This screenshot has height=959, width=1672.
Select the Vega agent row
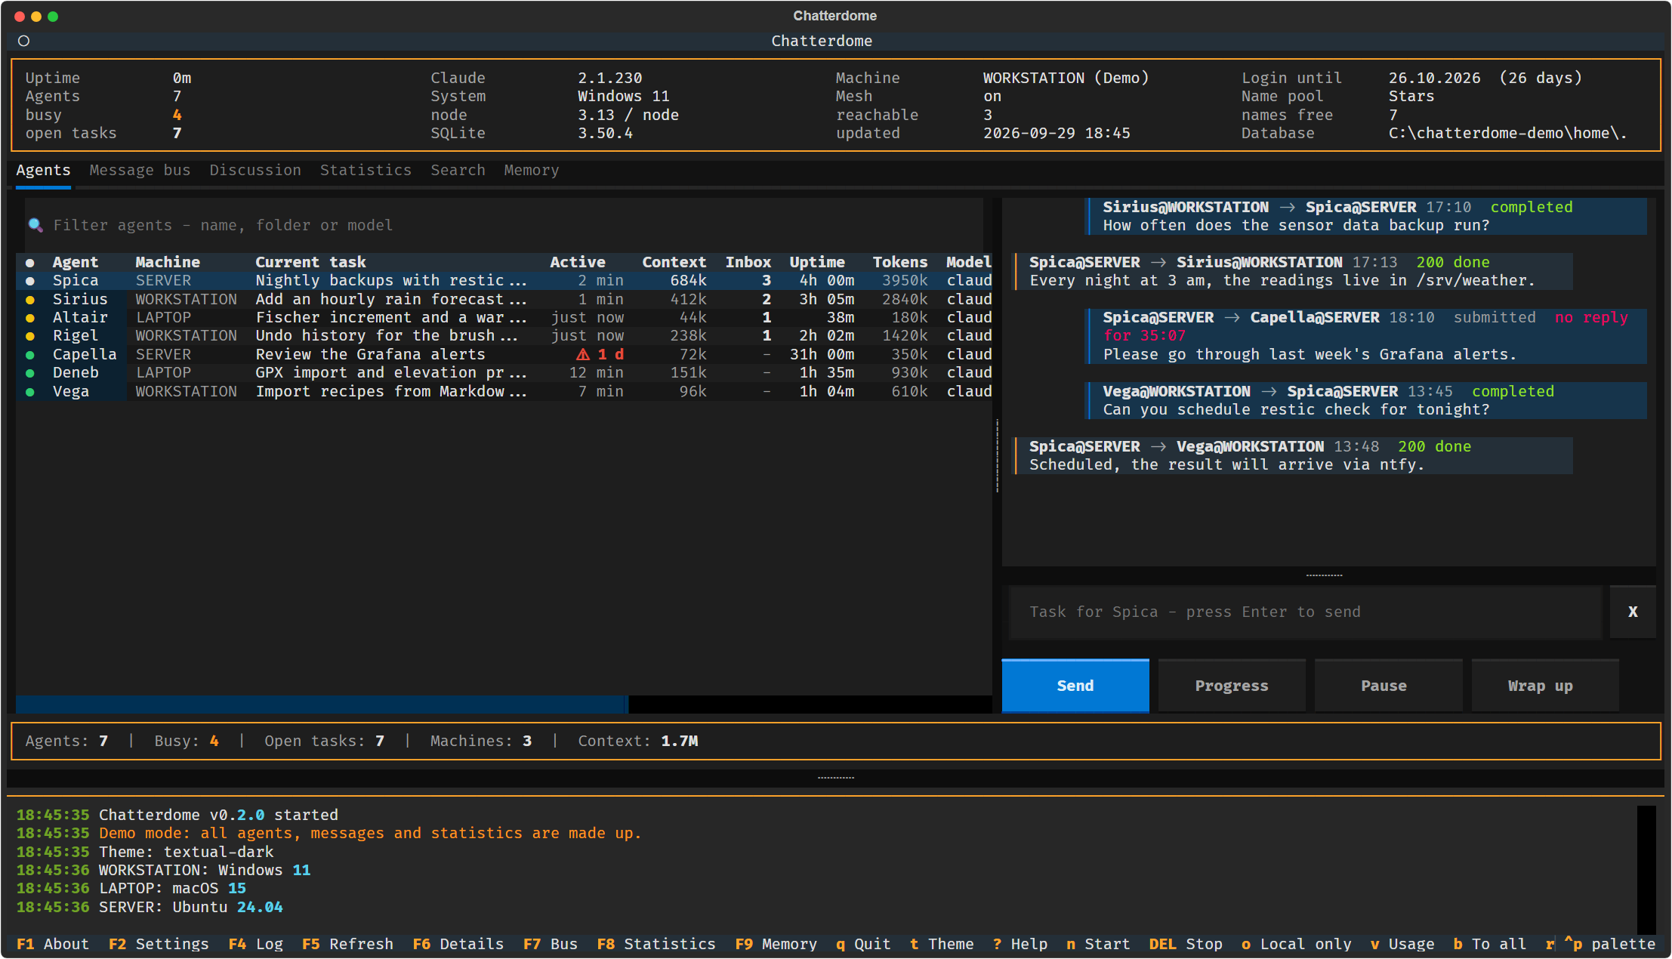coord(504,392)
